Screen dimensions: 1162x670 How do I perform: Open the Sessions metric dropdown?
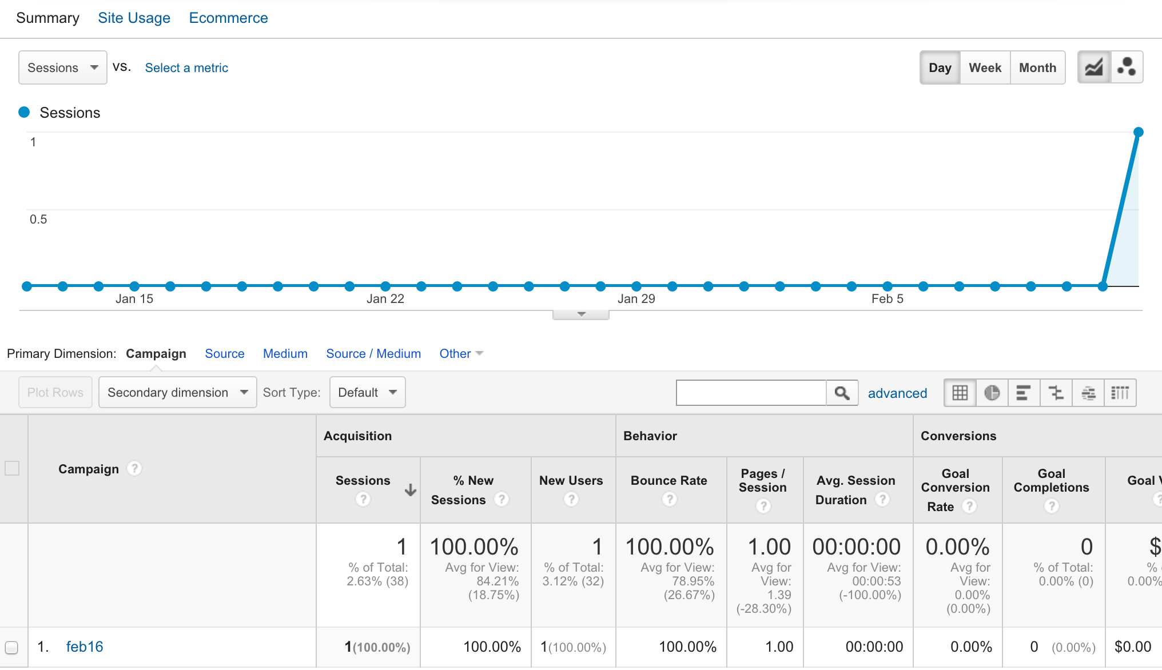(x=62, y=67)
